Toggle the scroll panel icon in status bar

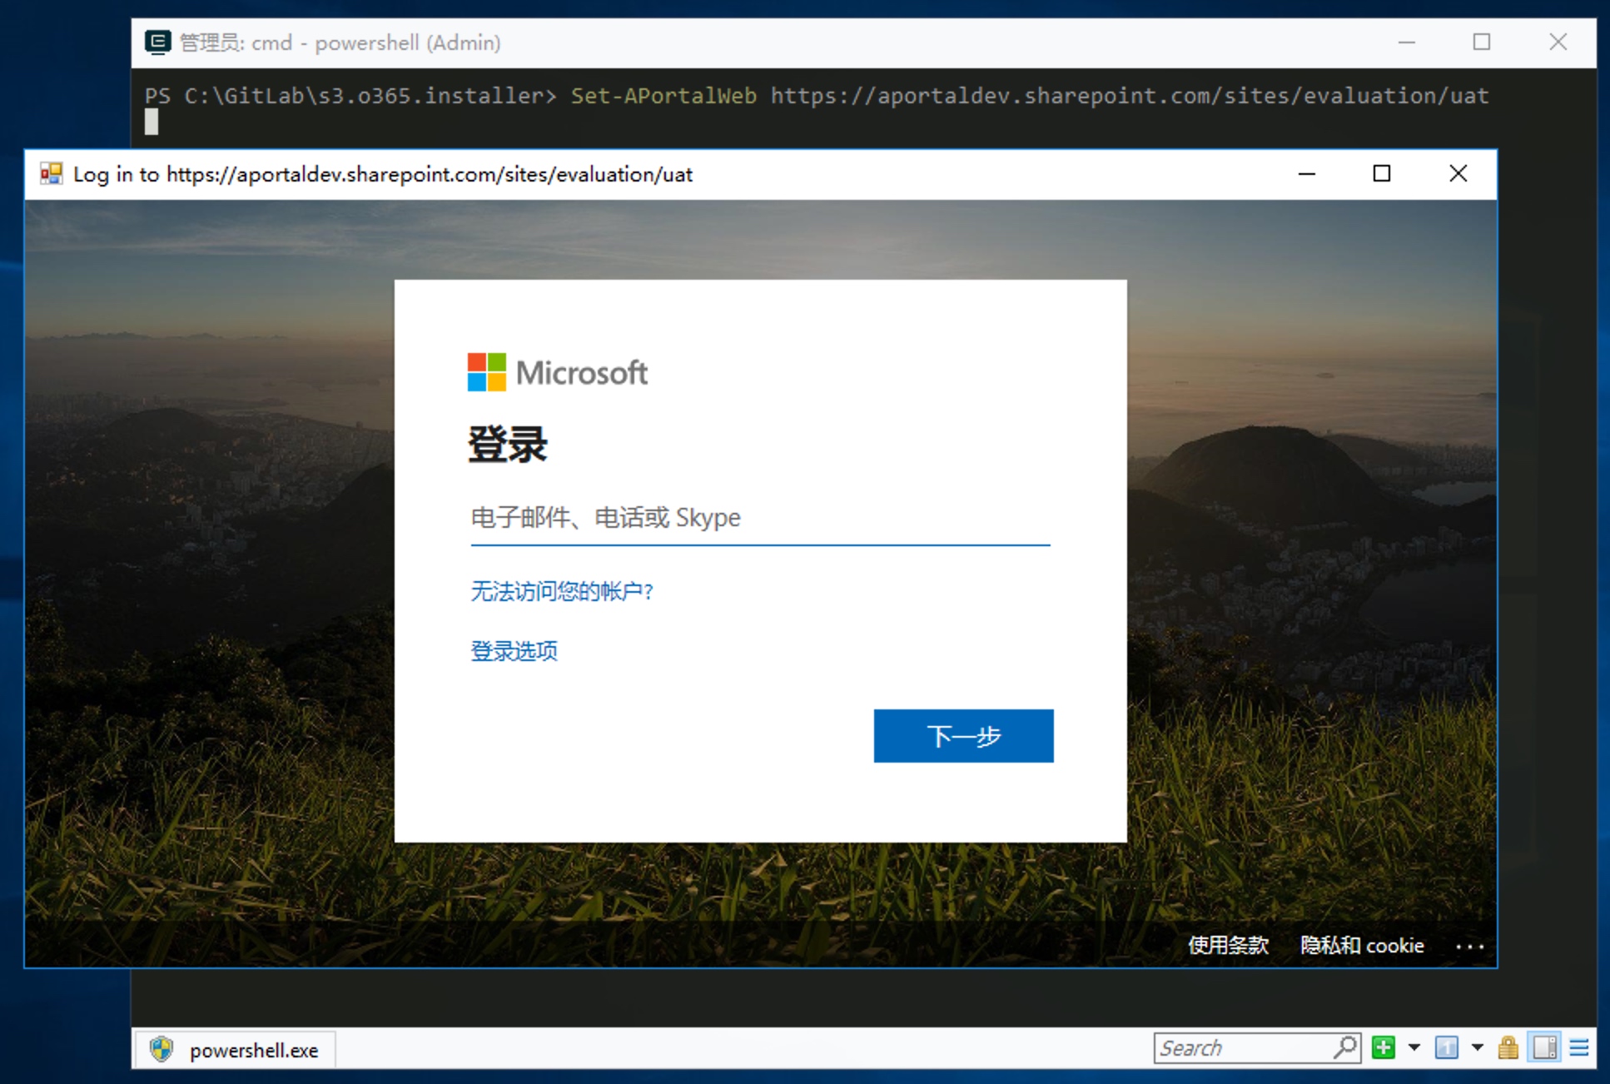1545,1047
